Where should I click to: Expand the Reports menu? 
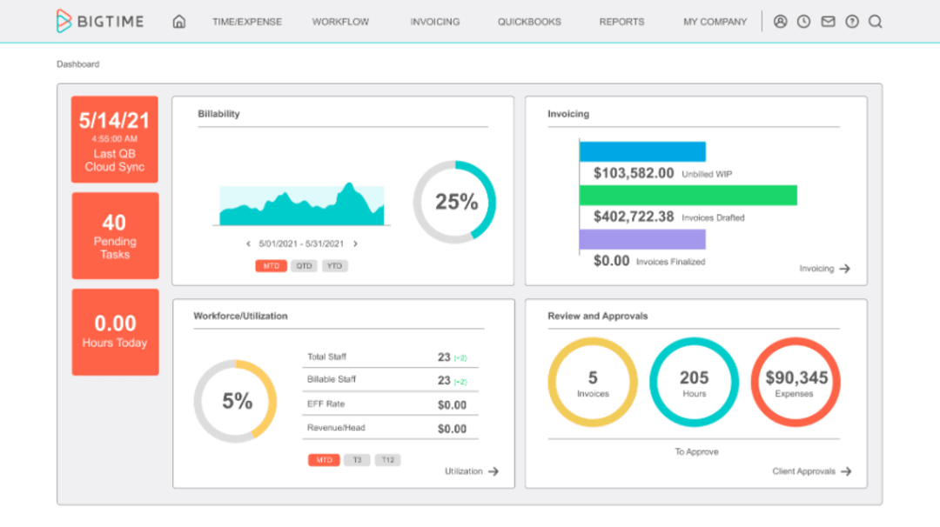coord(621,22)
